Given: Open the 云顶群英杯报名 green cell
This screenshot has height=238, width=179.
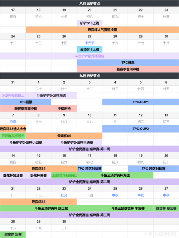Looking at the screenshot, I should click(x=13, y=136).
